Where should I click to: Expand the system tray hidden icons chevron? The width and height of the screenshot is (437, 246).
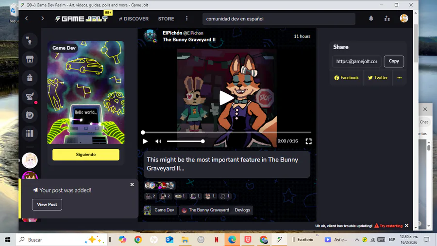(357, 240)
